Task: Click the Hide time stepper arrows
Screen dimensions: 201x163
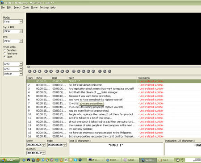Action: tap(65, 145)
